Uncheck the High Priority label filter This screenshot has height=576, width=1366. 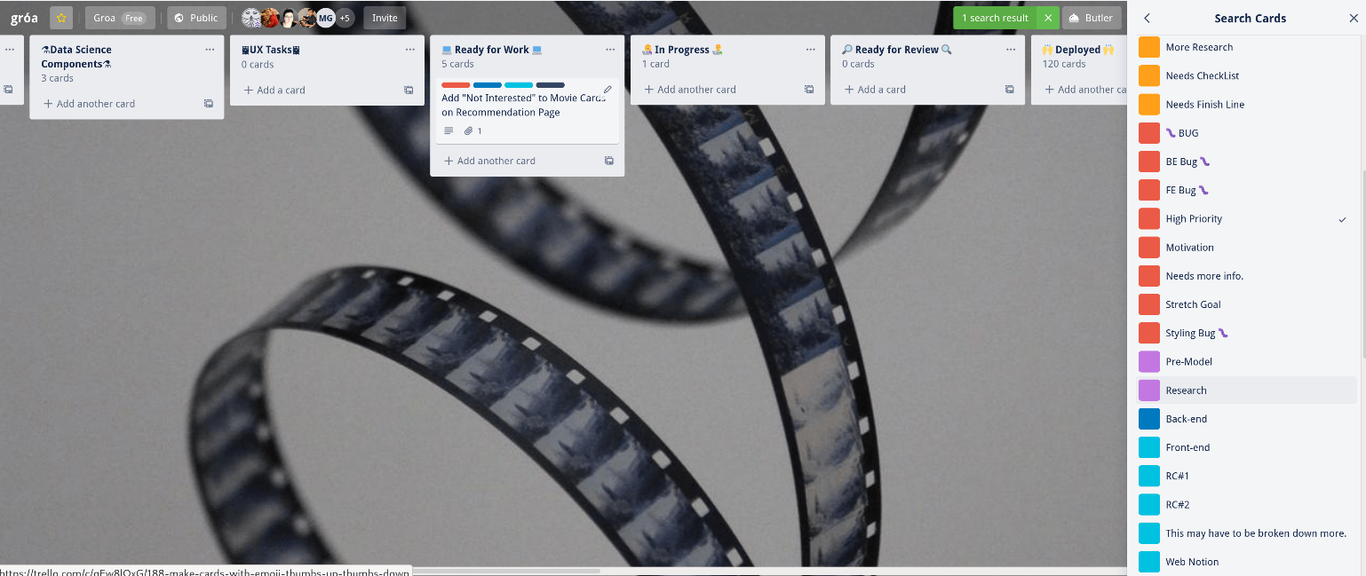click(1247, 218)
